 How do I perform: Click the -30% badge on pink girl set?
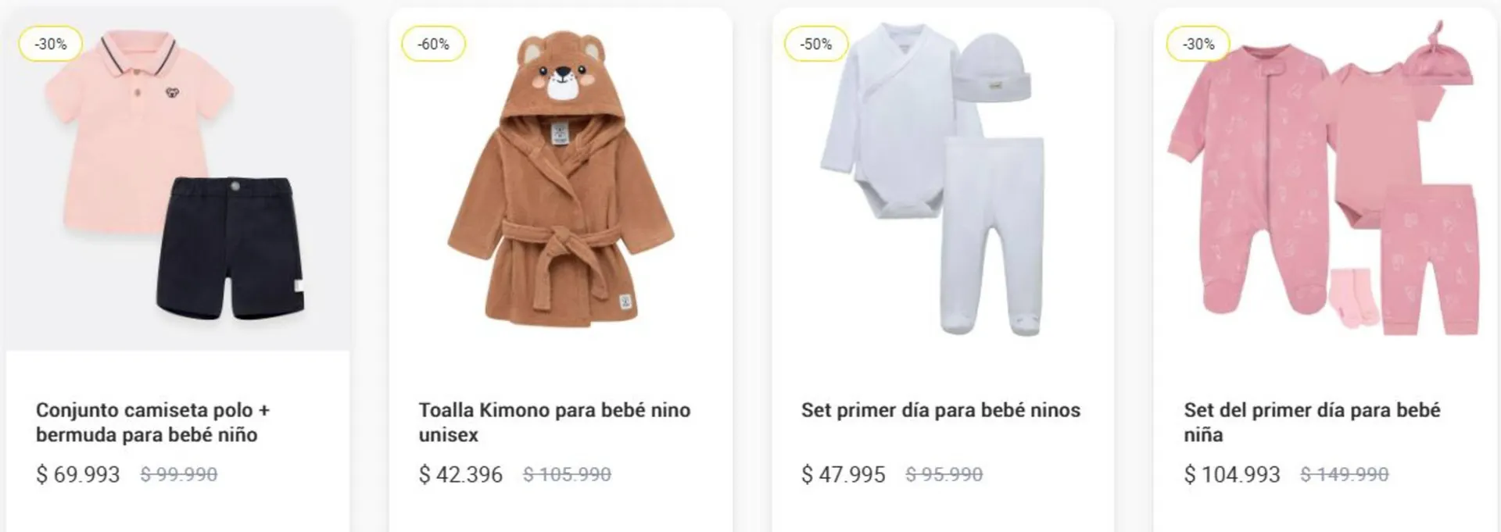pos(1198,45)
